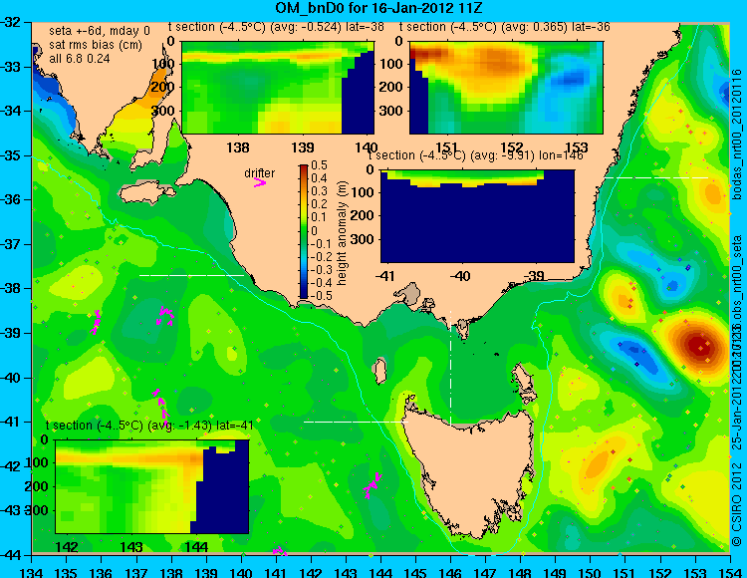Click the '0.3' color bar tick label
The image size is (747, 578).
tap(319, 191)
